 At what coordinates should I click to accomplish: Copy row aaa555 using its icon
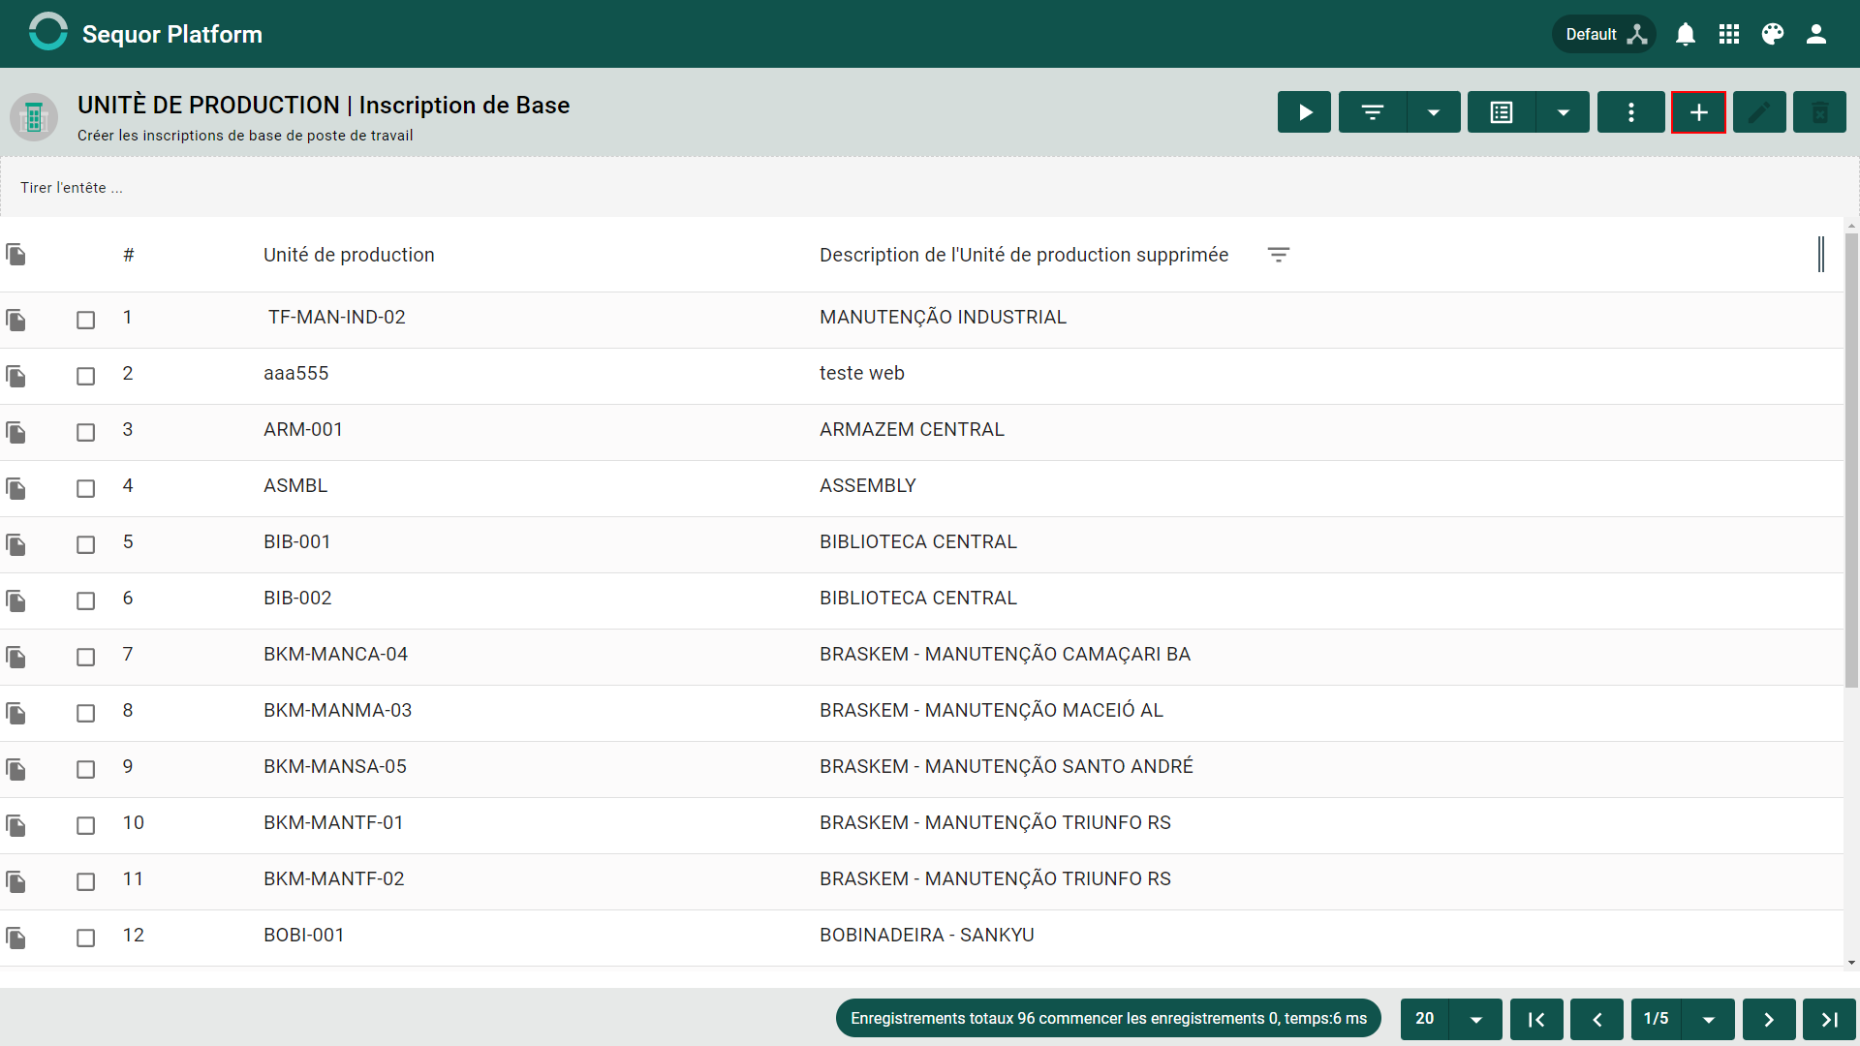click(15, 376)
